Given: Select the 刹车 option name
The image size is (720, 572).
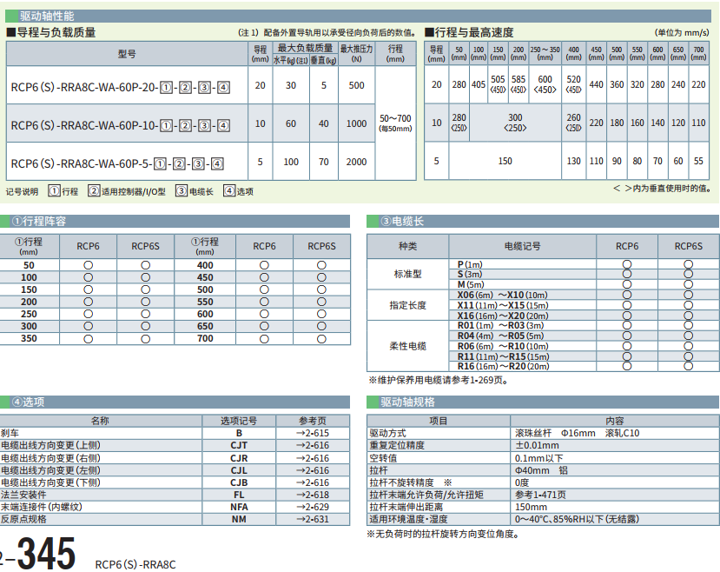Looking at the screenshot, I should pyautogui.click(x=10, y=433).
